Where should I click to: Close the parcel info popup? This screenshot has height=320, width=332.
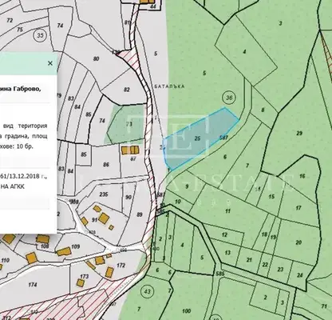(50, 63)
